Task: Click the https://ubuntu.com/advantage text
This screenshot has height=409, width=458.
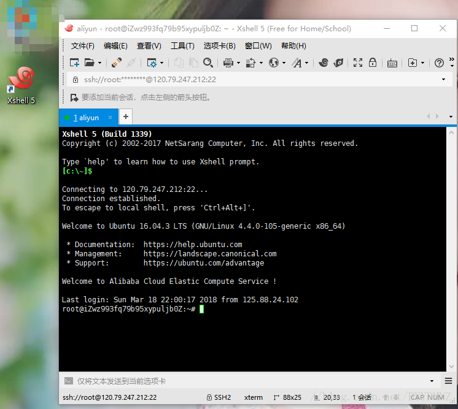Action: tap(204, 263)
